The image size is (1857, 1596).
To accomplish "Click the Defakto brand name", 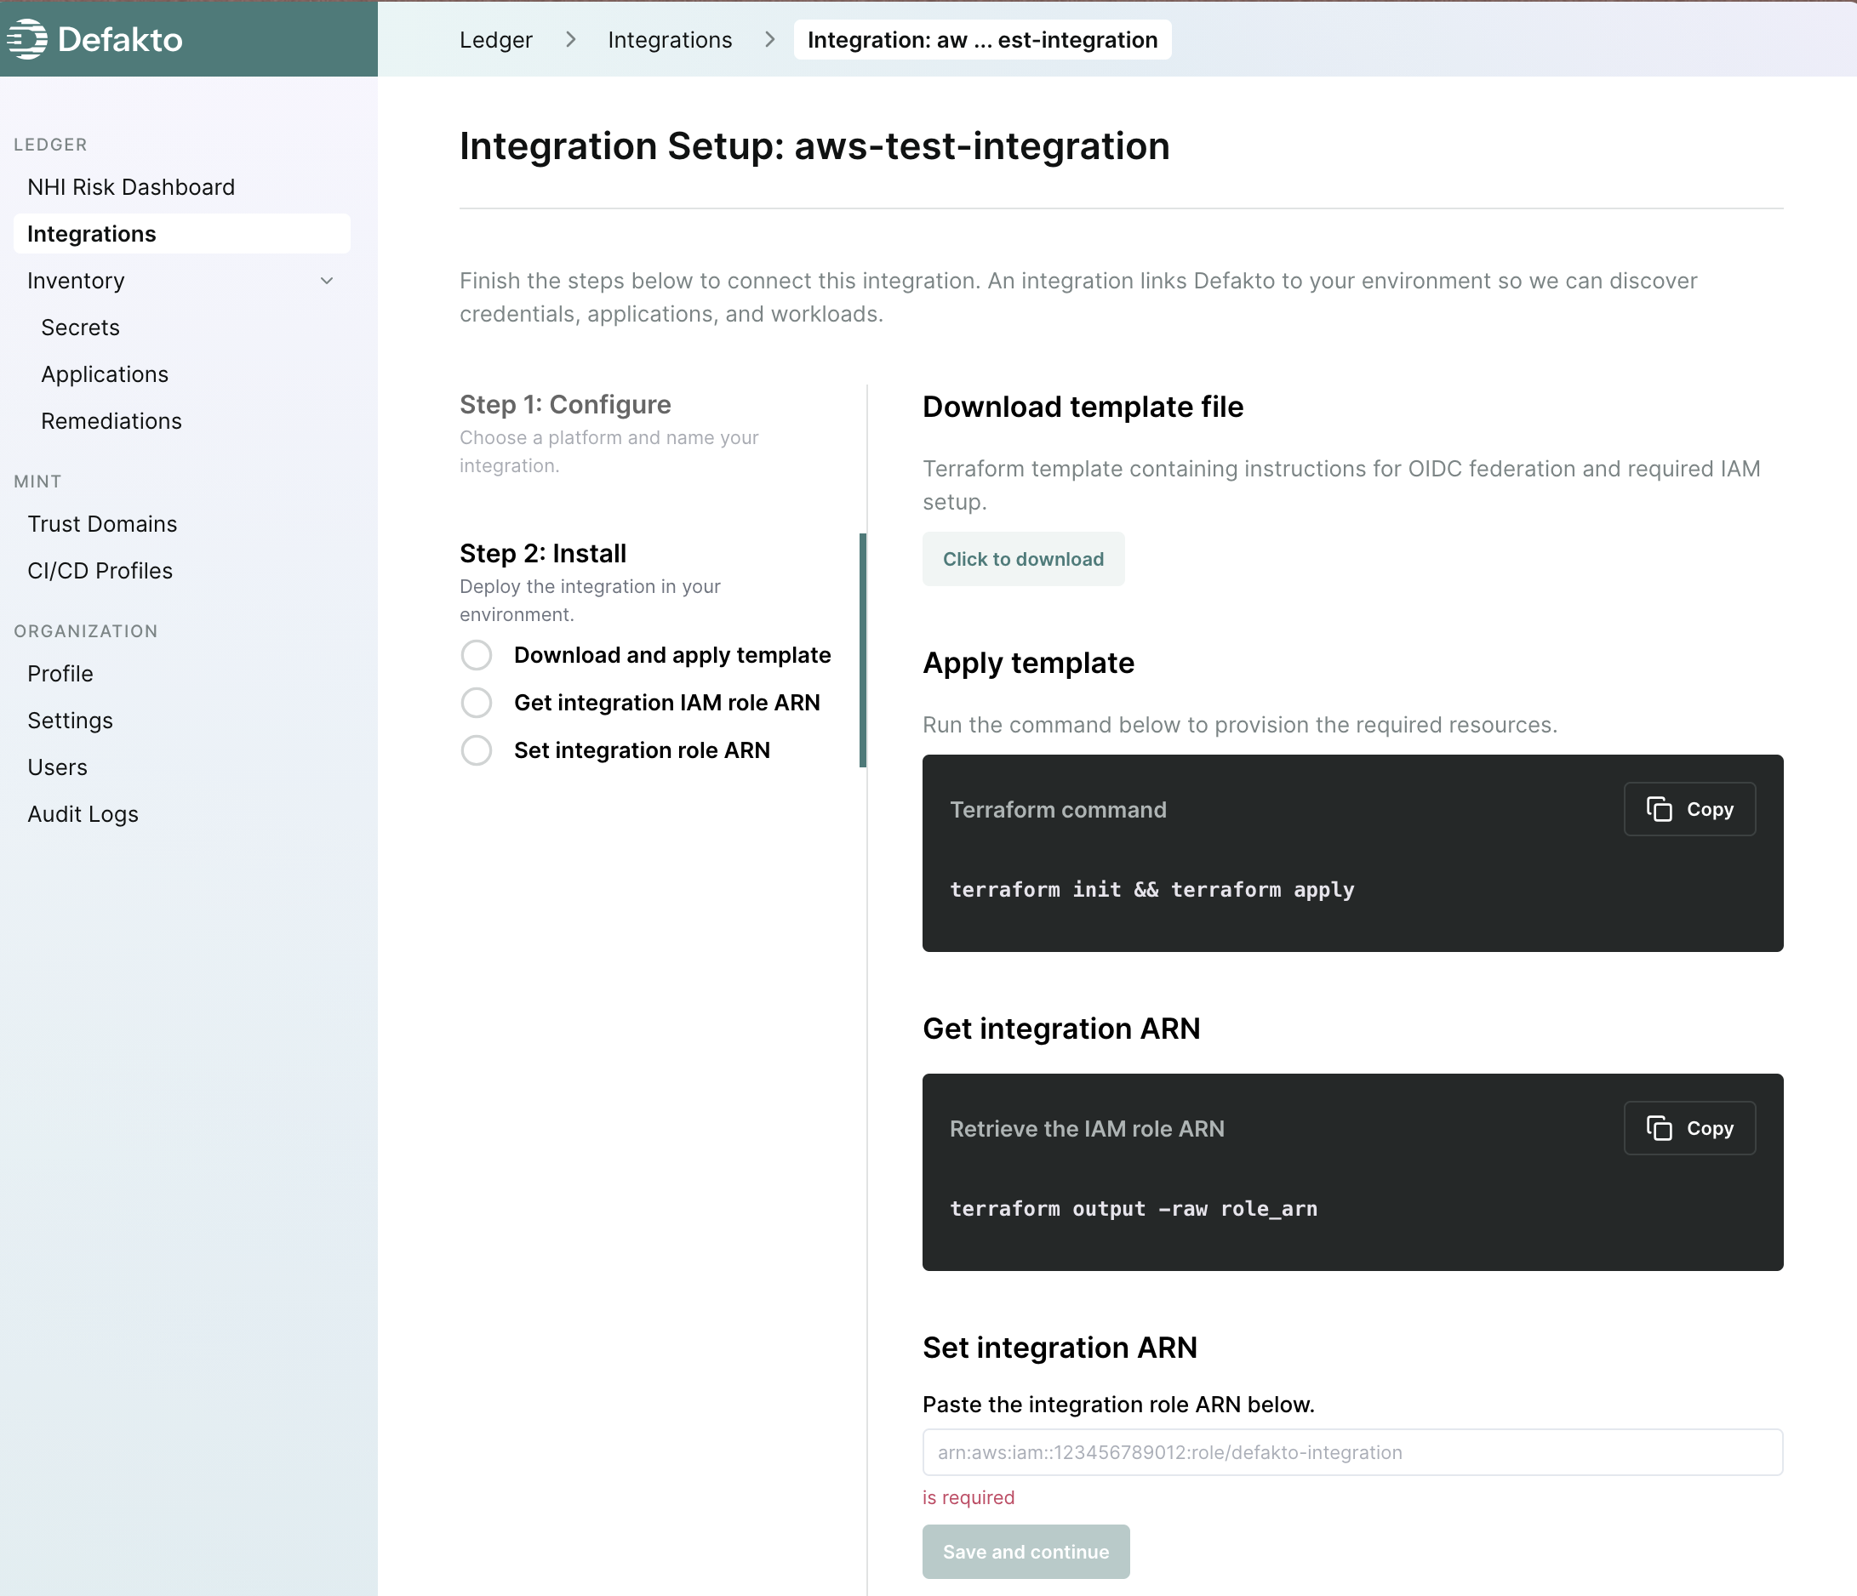I will [119, 39].
